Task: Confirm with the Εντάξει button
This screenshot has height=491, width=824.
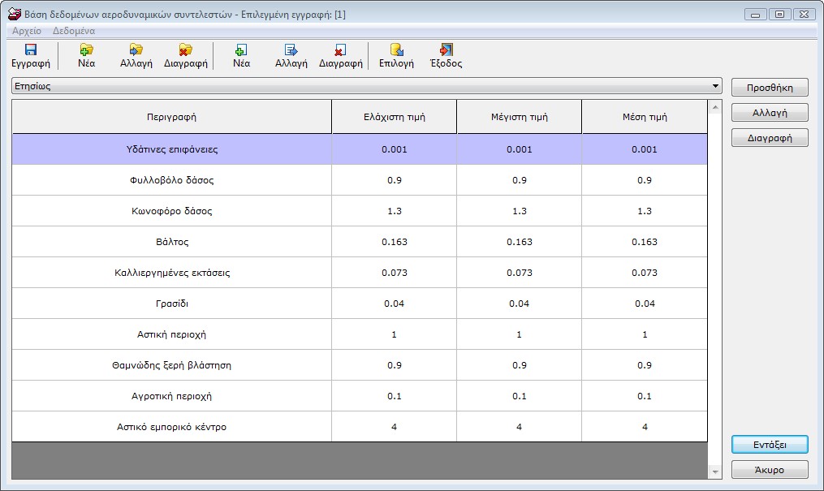Action: pos(769,444)
